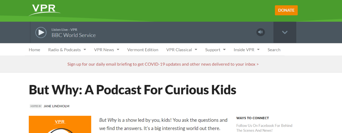Screen dimensions: 342x133
Task: Play the live stream
Action: pyautogui.click(x=41, y=32)
